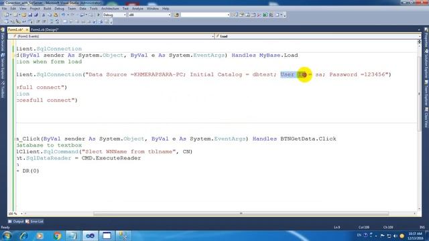This screenshot has height=241, width=429.
Task: Close the Form1.vb code tab
Action: point(27,29)
